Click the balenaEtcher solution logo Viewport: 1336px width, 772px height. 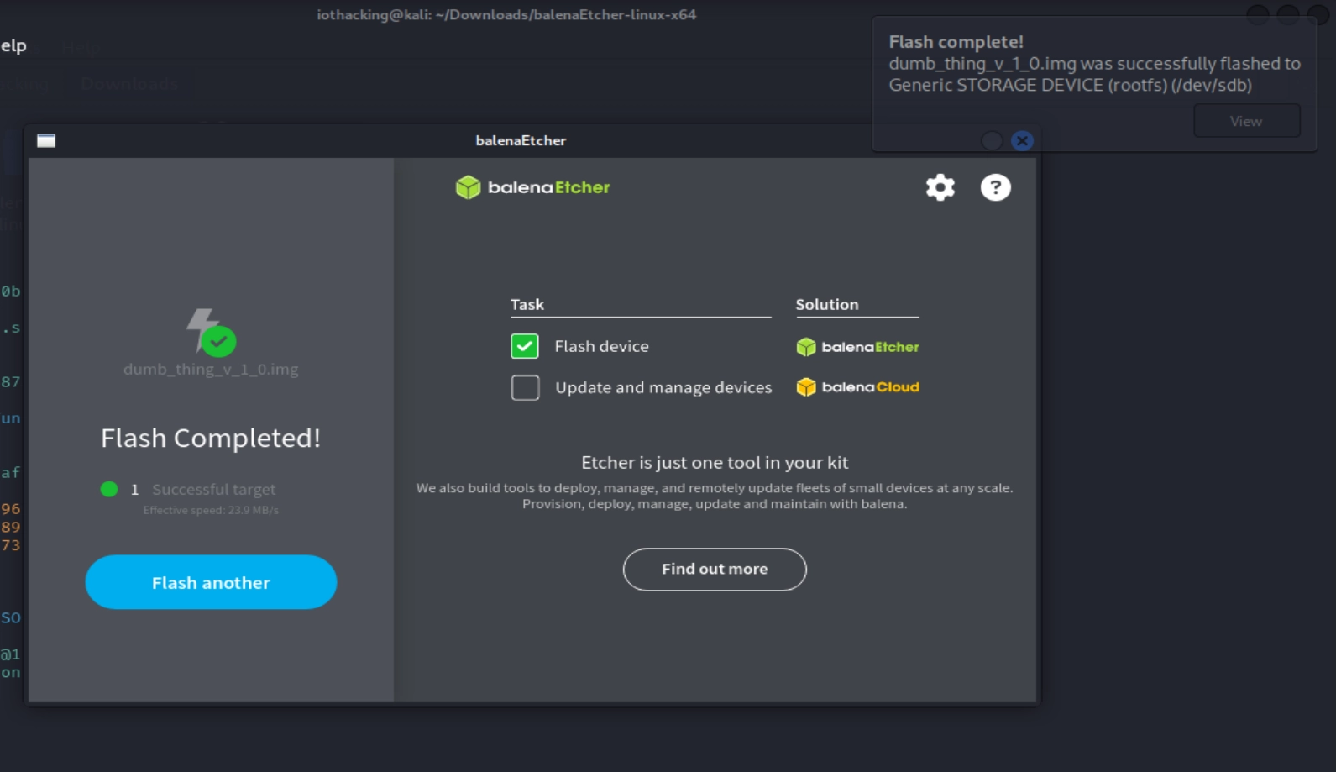click(x=857, y=347)
